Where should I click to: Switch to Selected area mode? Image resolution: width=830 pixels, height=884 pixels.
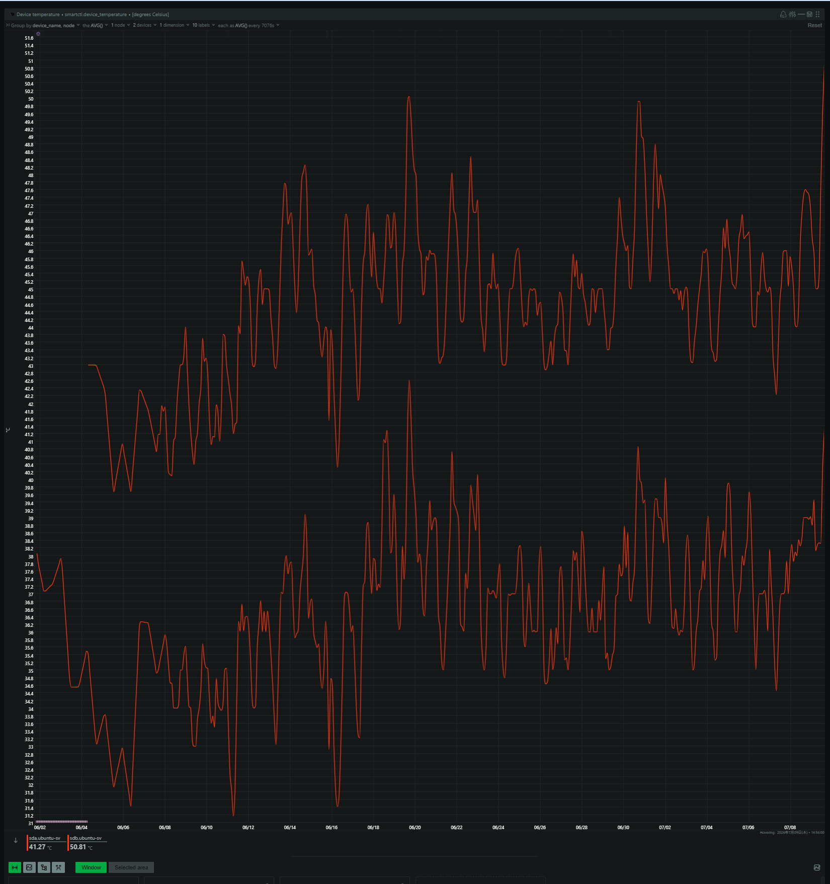click(x=131, y=867)
